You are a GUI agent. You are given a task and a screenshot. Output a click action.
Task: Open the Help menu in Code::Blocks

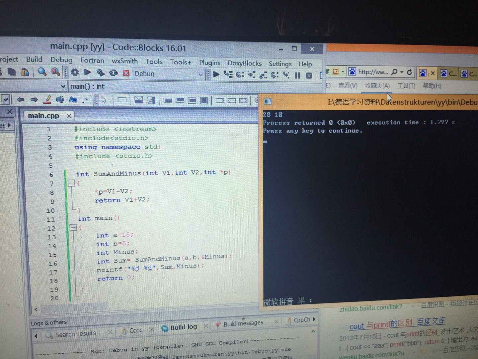305,64
